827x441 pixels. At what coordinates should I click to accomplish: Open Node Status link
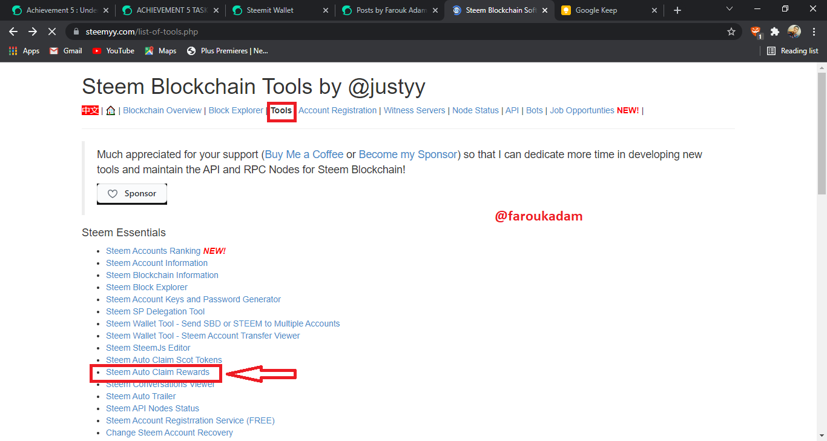click(475, 110)
